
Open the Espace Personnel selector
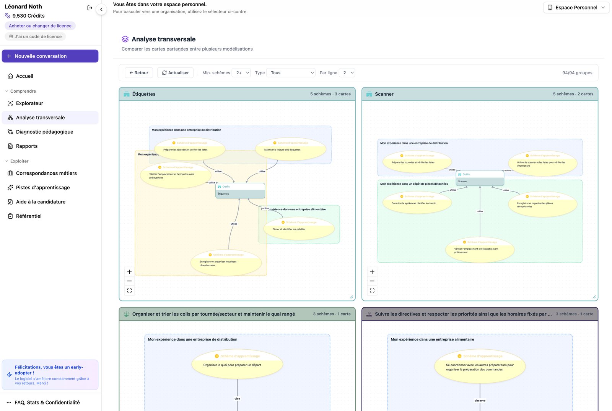[x=576, y=8]
